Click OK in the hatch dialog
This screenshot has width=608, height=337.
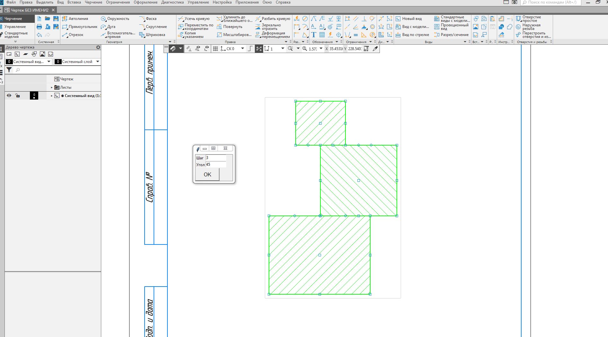tap(207, 174)
